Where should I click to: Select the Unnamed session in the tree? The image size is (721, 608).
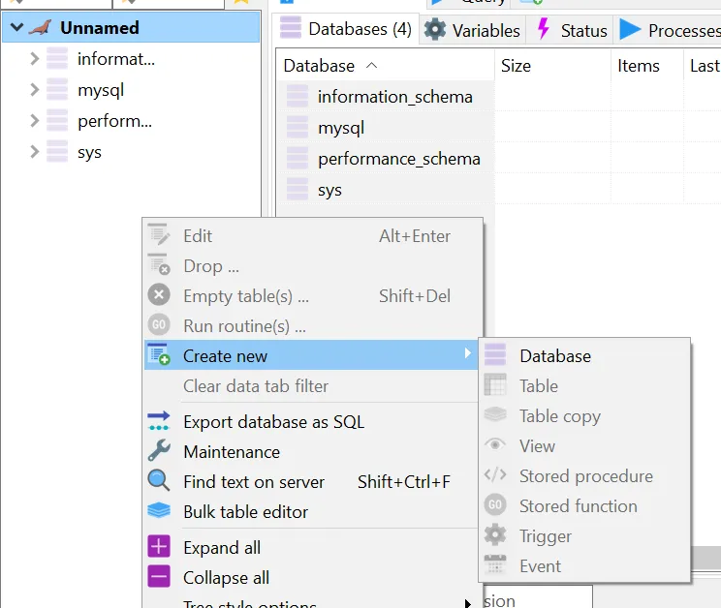pos(99,28)
